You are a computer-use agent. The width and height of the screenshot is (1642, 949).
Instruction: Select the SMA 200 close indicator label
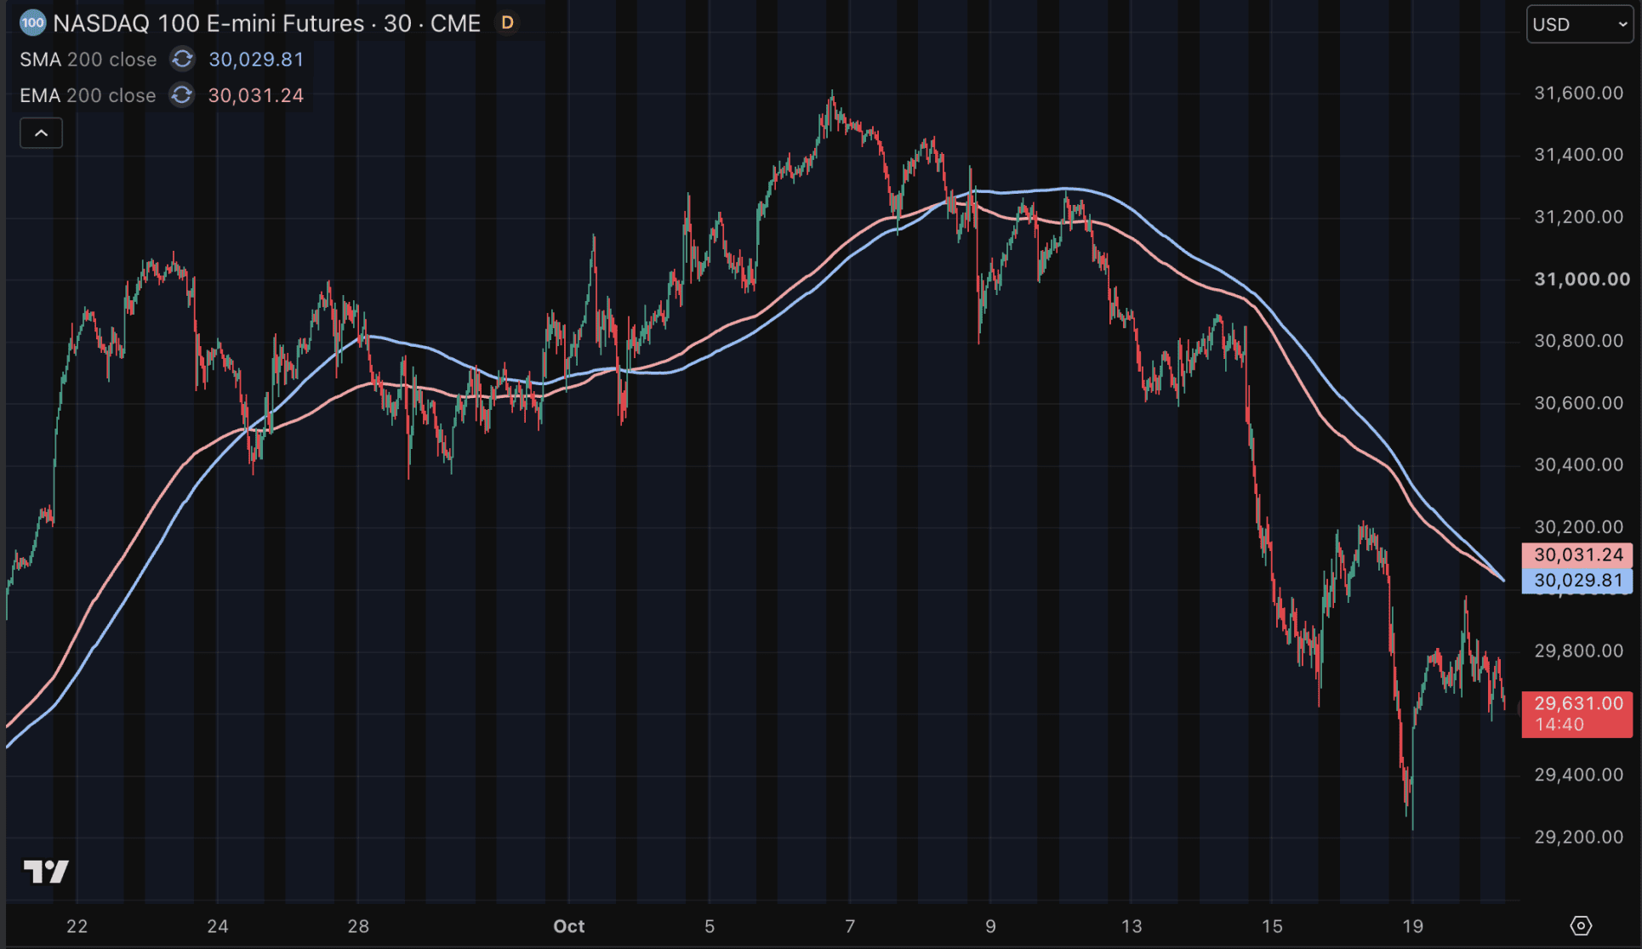coord(88,60)
